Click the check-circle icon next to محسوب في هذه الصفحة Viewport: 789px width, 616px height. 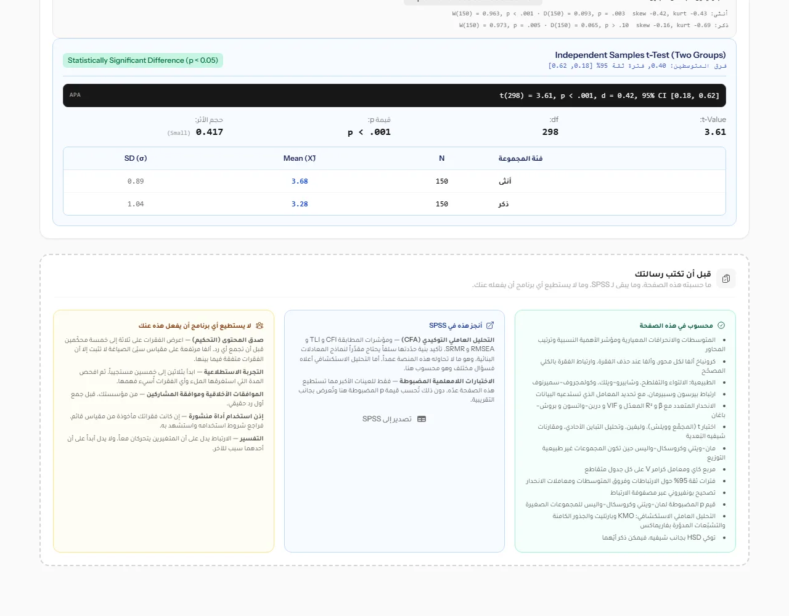tap(721, 325)
